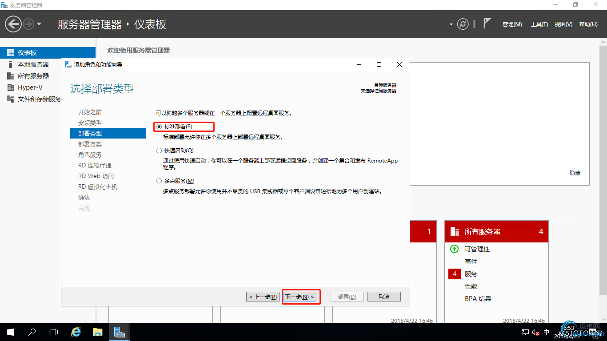Click the forward navigation arrow in Server Manager
The width and height of the screenshot is (607, 341).
coord(28,24)
